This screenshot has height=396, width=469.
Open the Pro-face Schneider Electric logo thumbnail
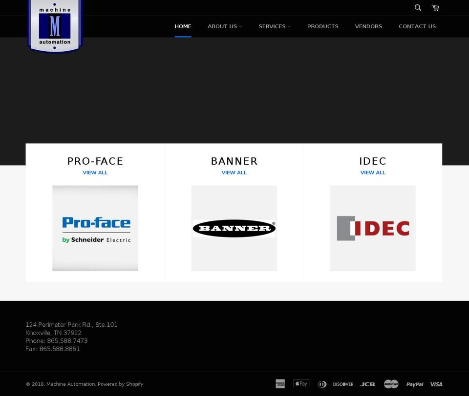pyautogui.click(x=95, y=228)
